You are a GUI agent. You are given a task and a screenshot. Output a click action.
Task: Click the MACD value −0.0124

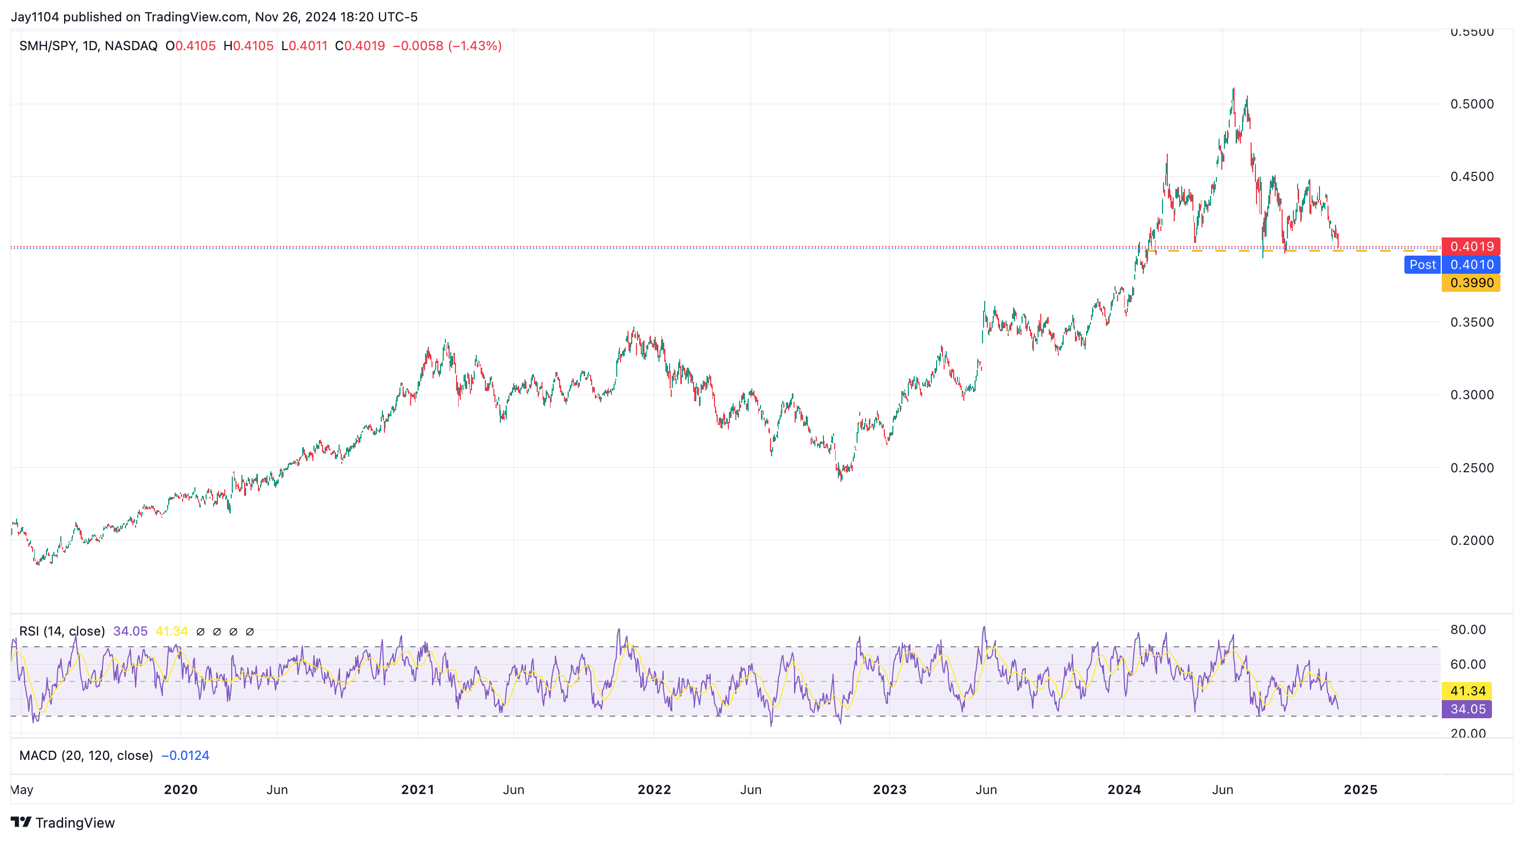[x=185, y=755]
